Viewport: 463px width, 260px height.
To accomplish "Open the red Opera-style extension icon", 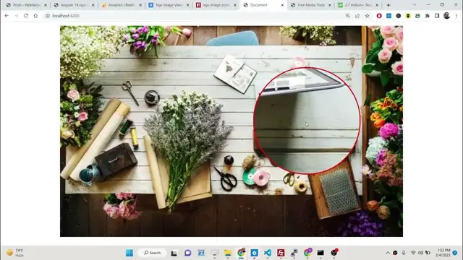I will pyautogui.click(x=379, y=16).
